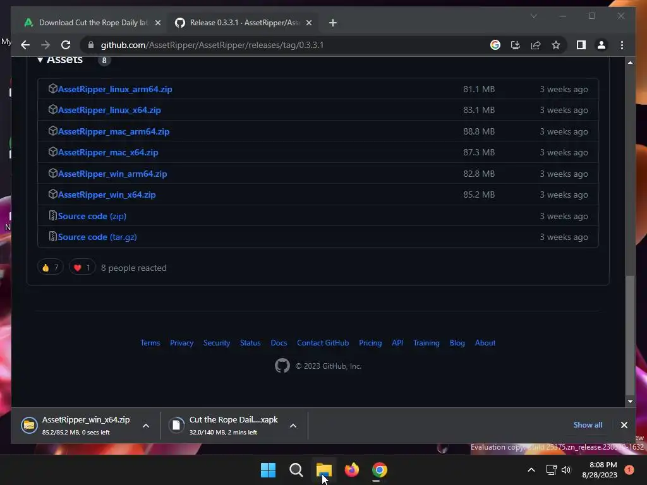Share this page using the share icon
647x485 pixels.
(536, 45)
